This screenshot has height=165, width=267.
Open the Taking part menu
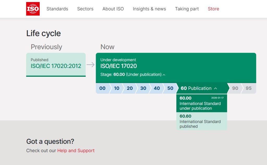coord(187,9)
